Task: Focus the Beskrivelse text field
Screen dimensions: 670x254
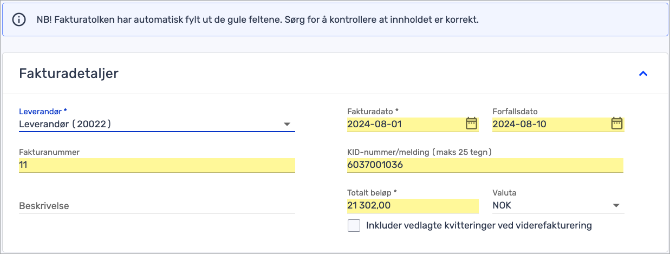Action: coord(157,206)
